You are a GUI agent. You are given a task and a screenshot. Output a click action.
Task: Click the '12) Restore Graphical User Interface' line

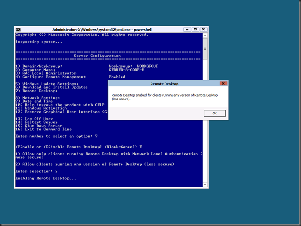pos(62,112)
